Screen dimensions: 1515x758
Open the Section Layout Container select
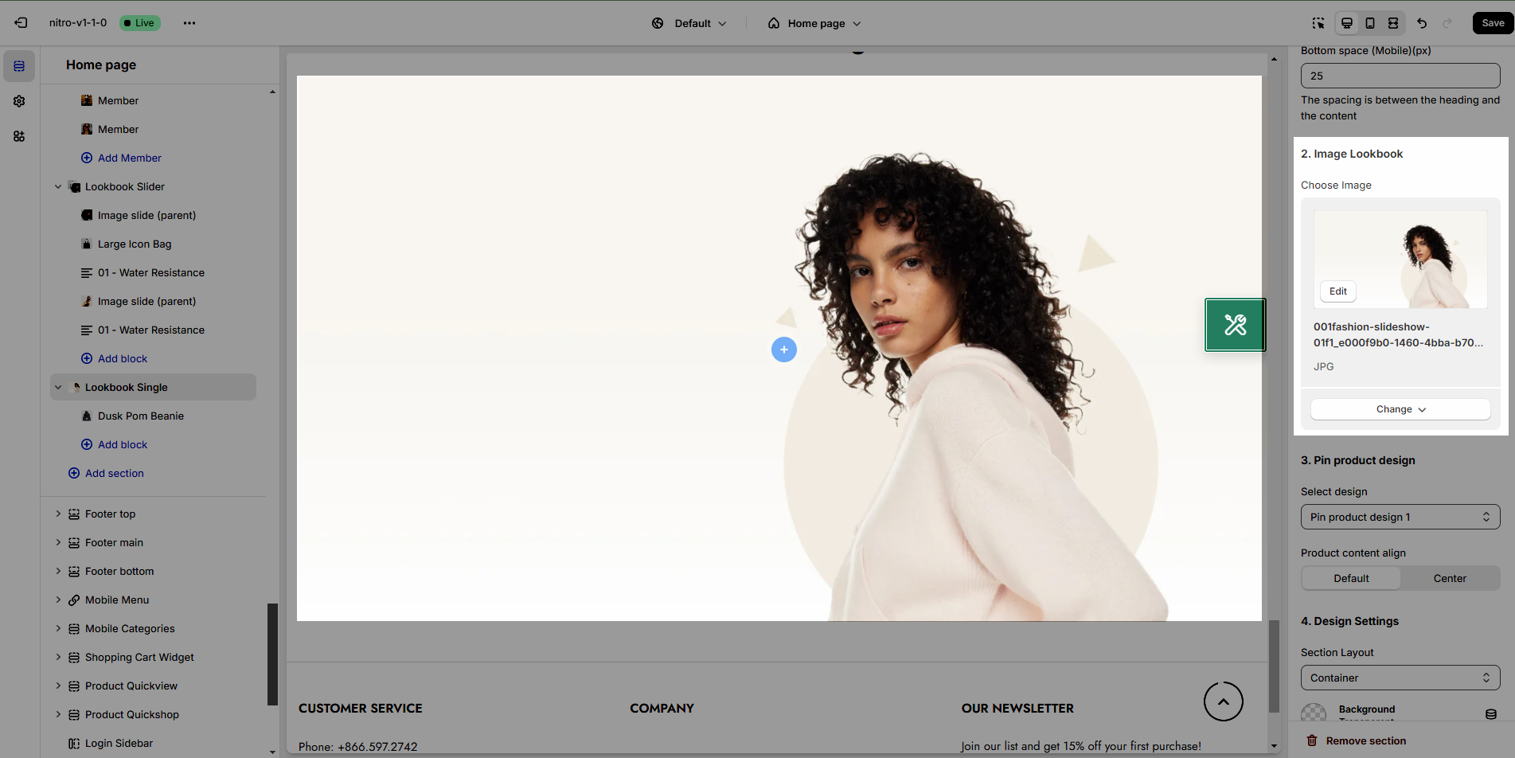pos(1400,678)
